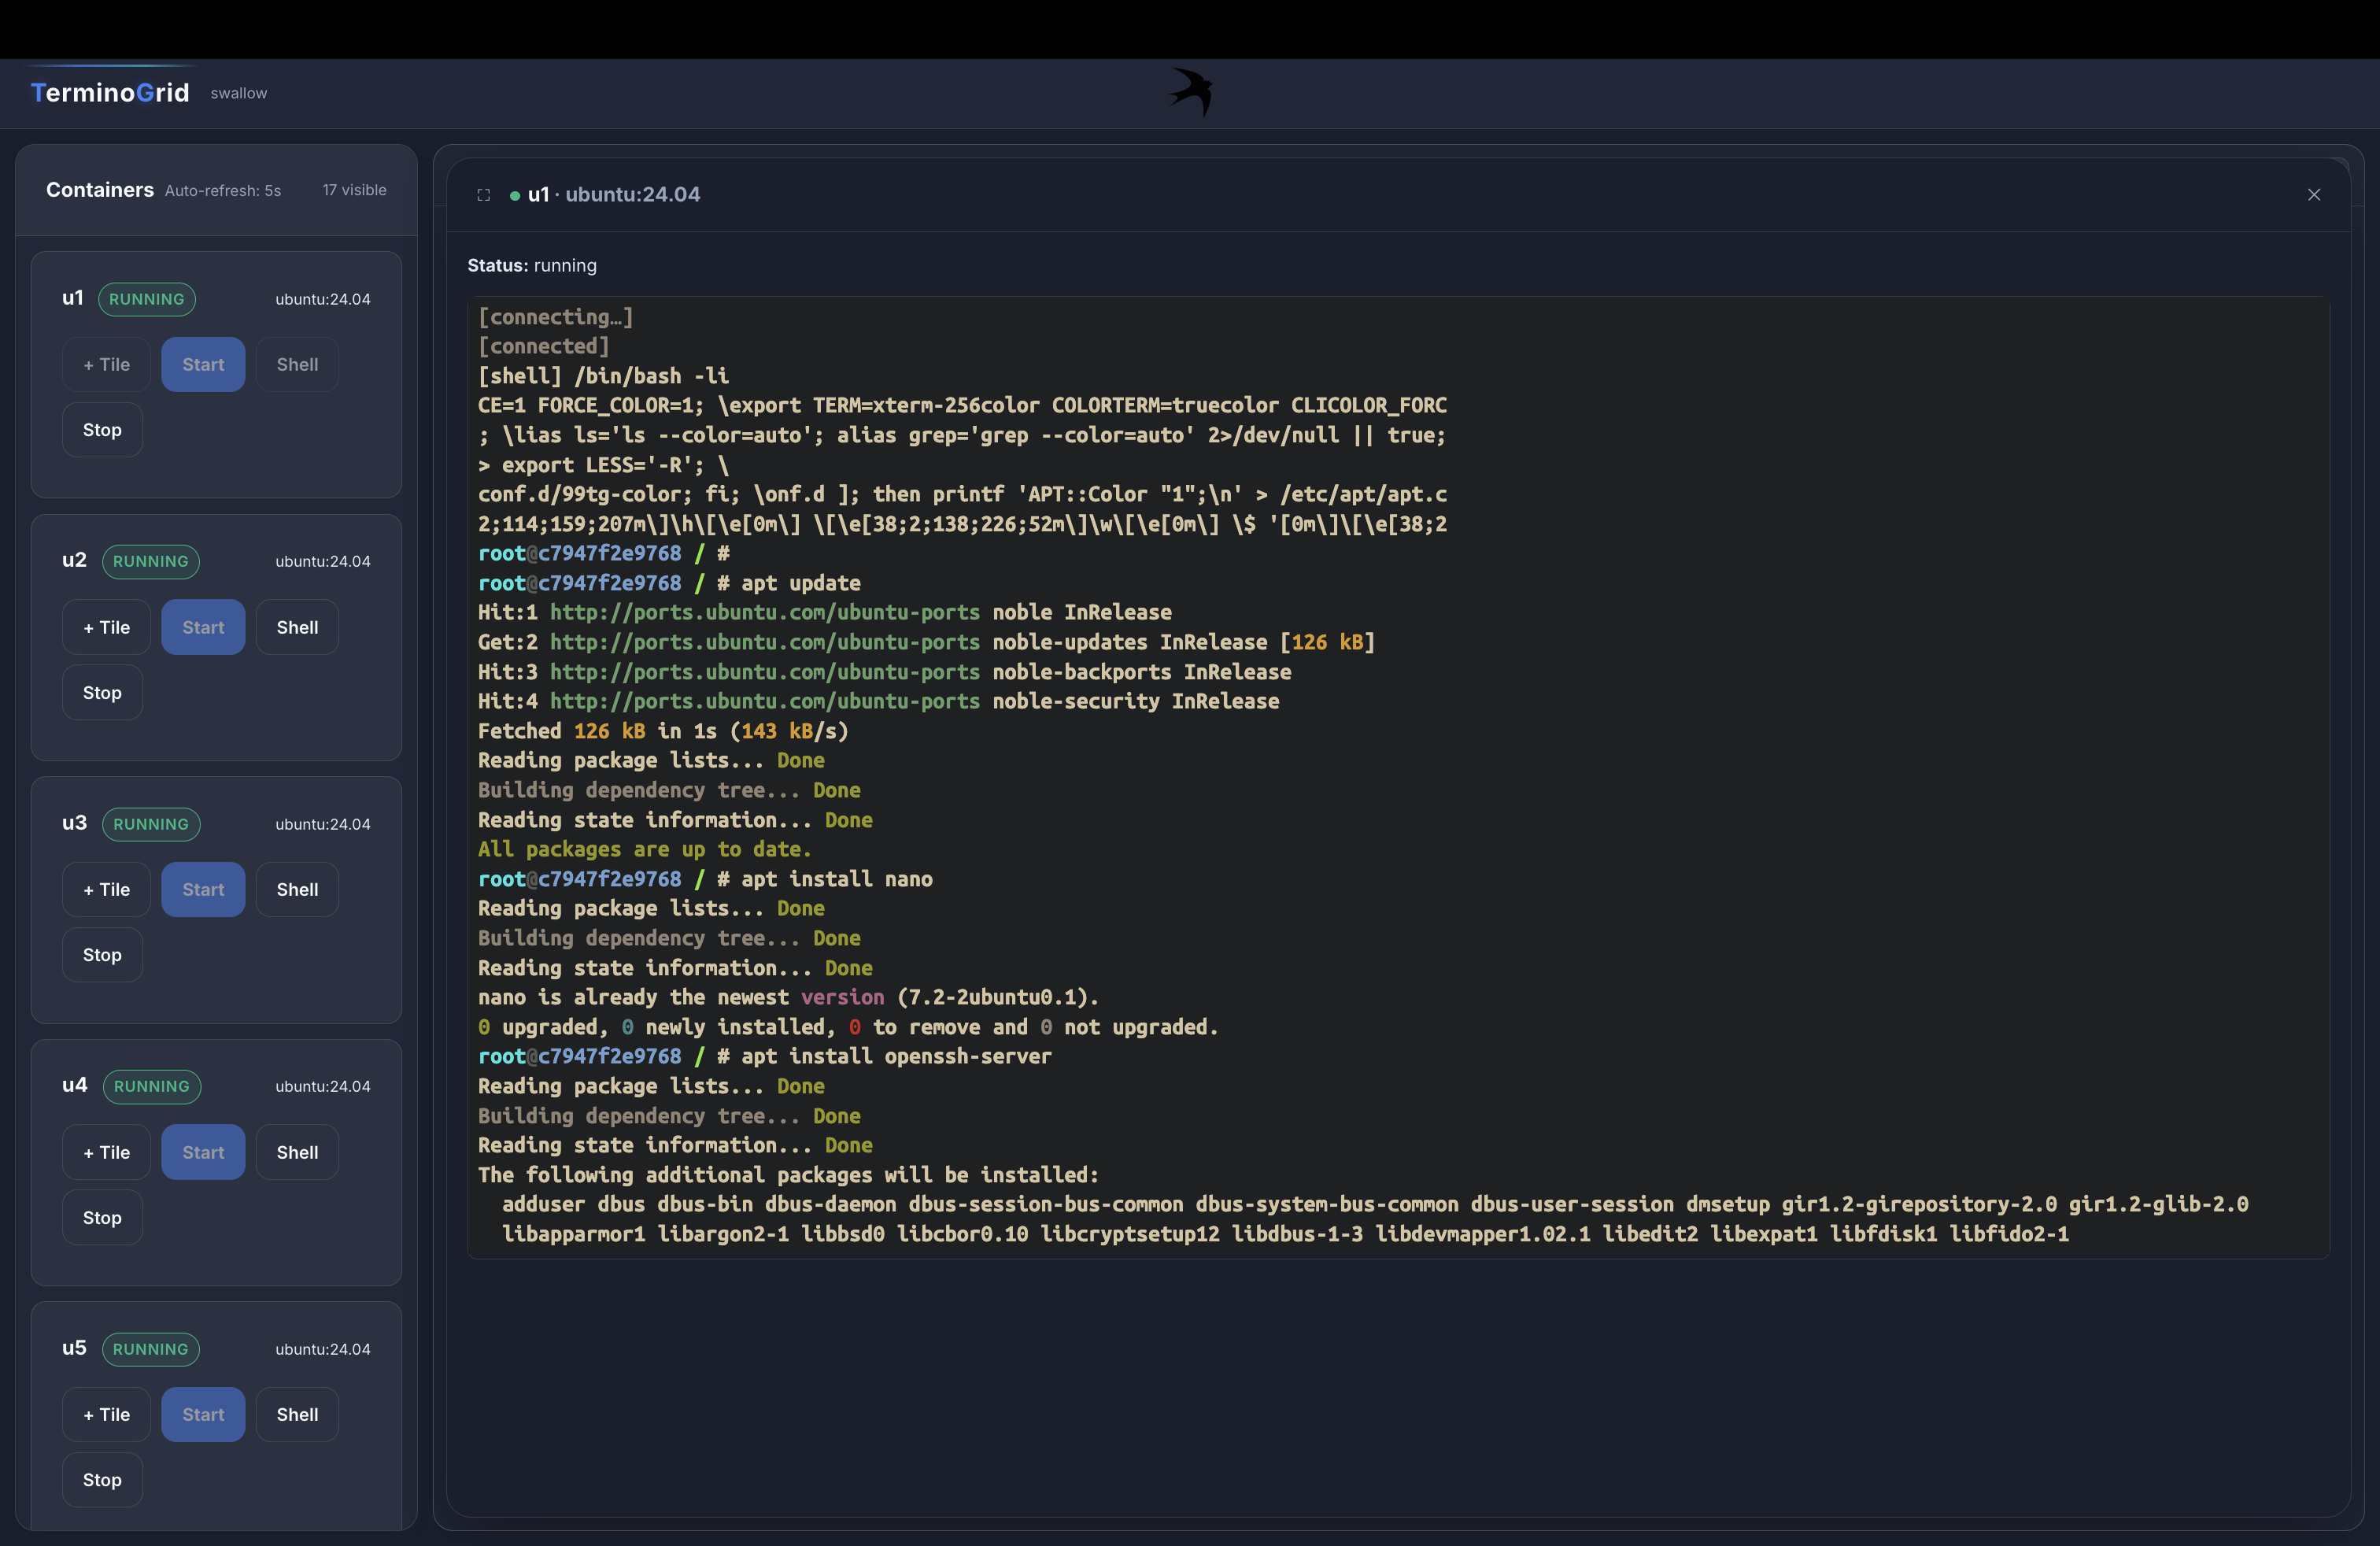Add u1 container as a tile
Viewport: 2380px width, 1546px height.
point(106,365)
